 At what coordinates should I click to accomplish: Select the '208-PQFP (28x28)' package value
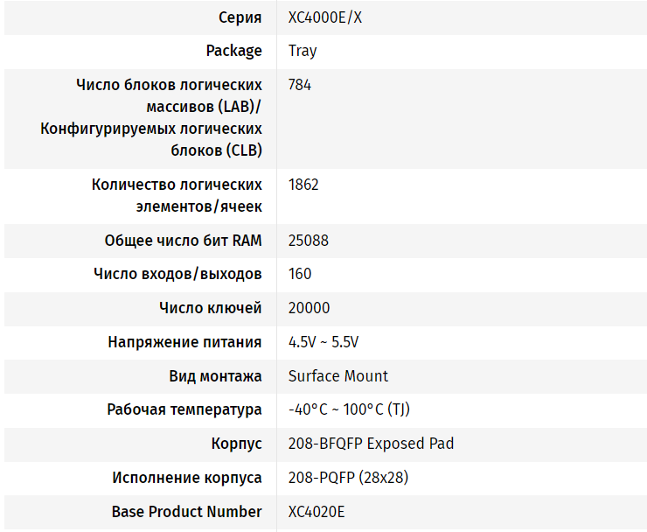348,478
